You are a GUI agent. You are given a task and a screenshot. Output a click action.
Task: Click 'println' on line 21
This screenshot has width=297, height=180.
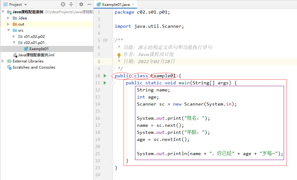point(177,154)
